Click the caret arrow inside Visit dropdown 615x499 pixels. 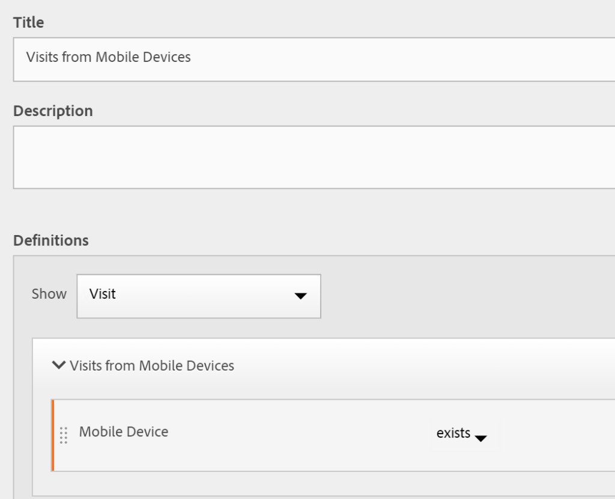coord(301,296)
